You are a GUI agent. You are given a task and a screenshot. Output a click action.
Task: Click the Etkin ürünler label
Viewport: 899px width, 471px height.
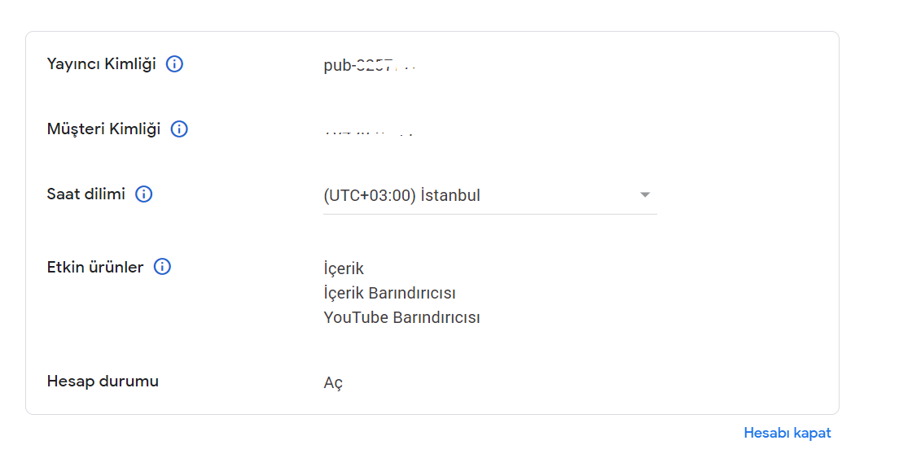95,267
